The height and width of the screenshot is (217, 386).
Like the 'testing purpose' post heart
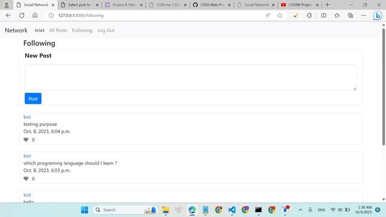pos(26,139)
